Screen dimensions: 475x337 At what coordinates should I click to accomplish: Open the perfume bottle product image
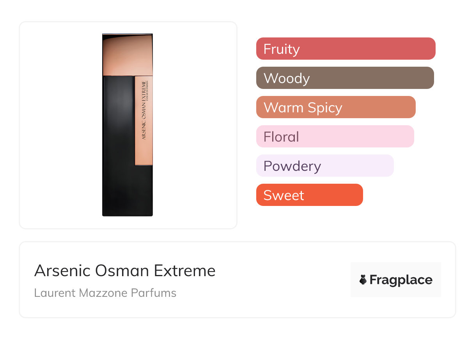pos(128,125)
